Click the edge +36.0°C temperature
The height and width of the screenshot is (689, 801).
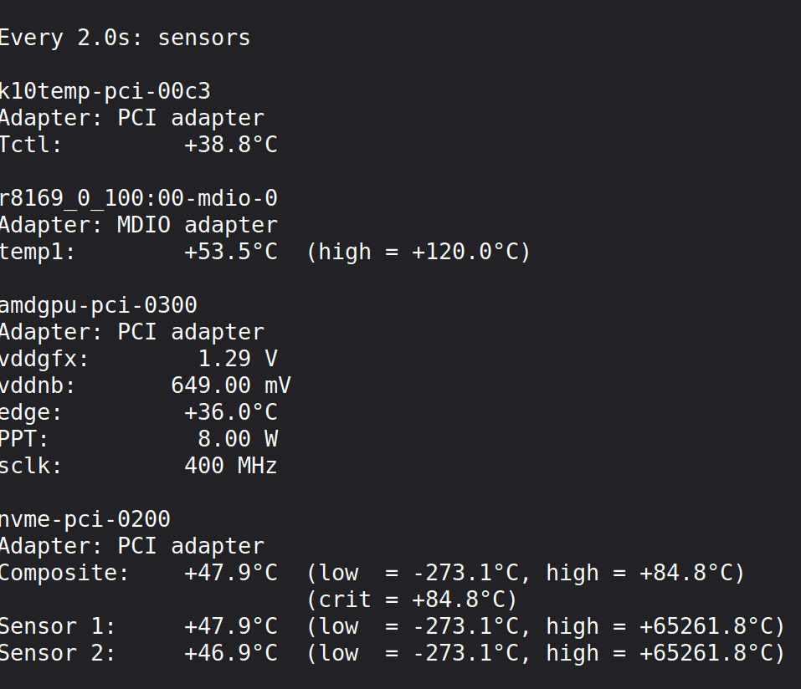coord(231,412)
